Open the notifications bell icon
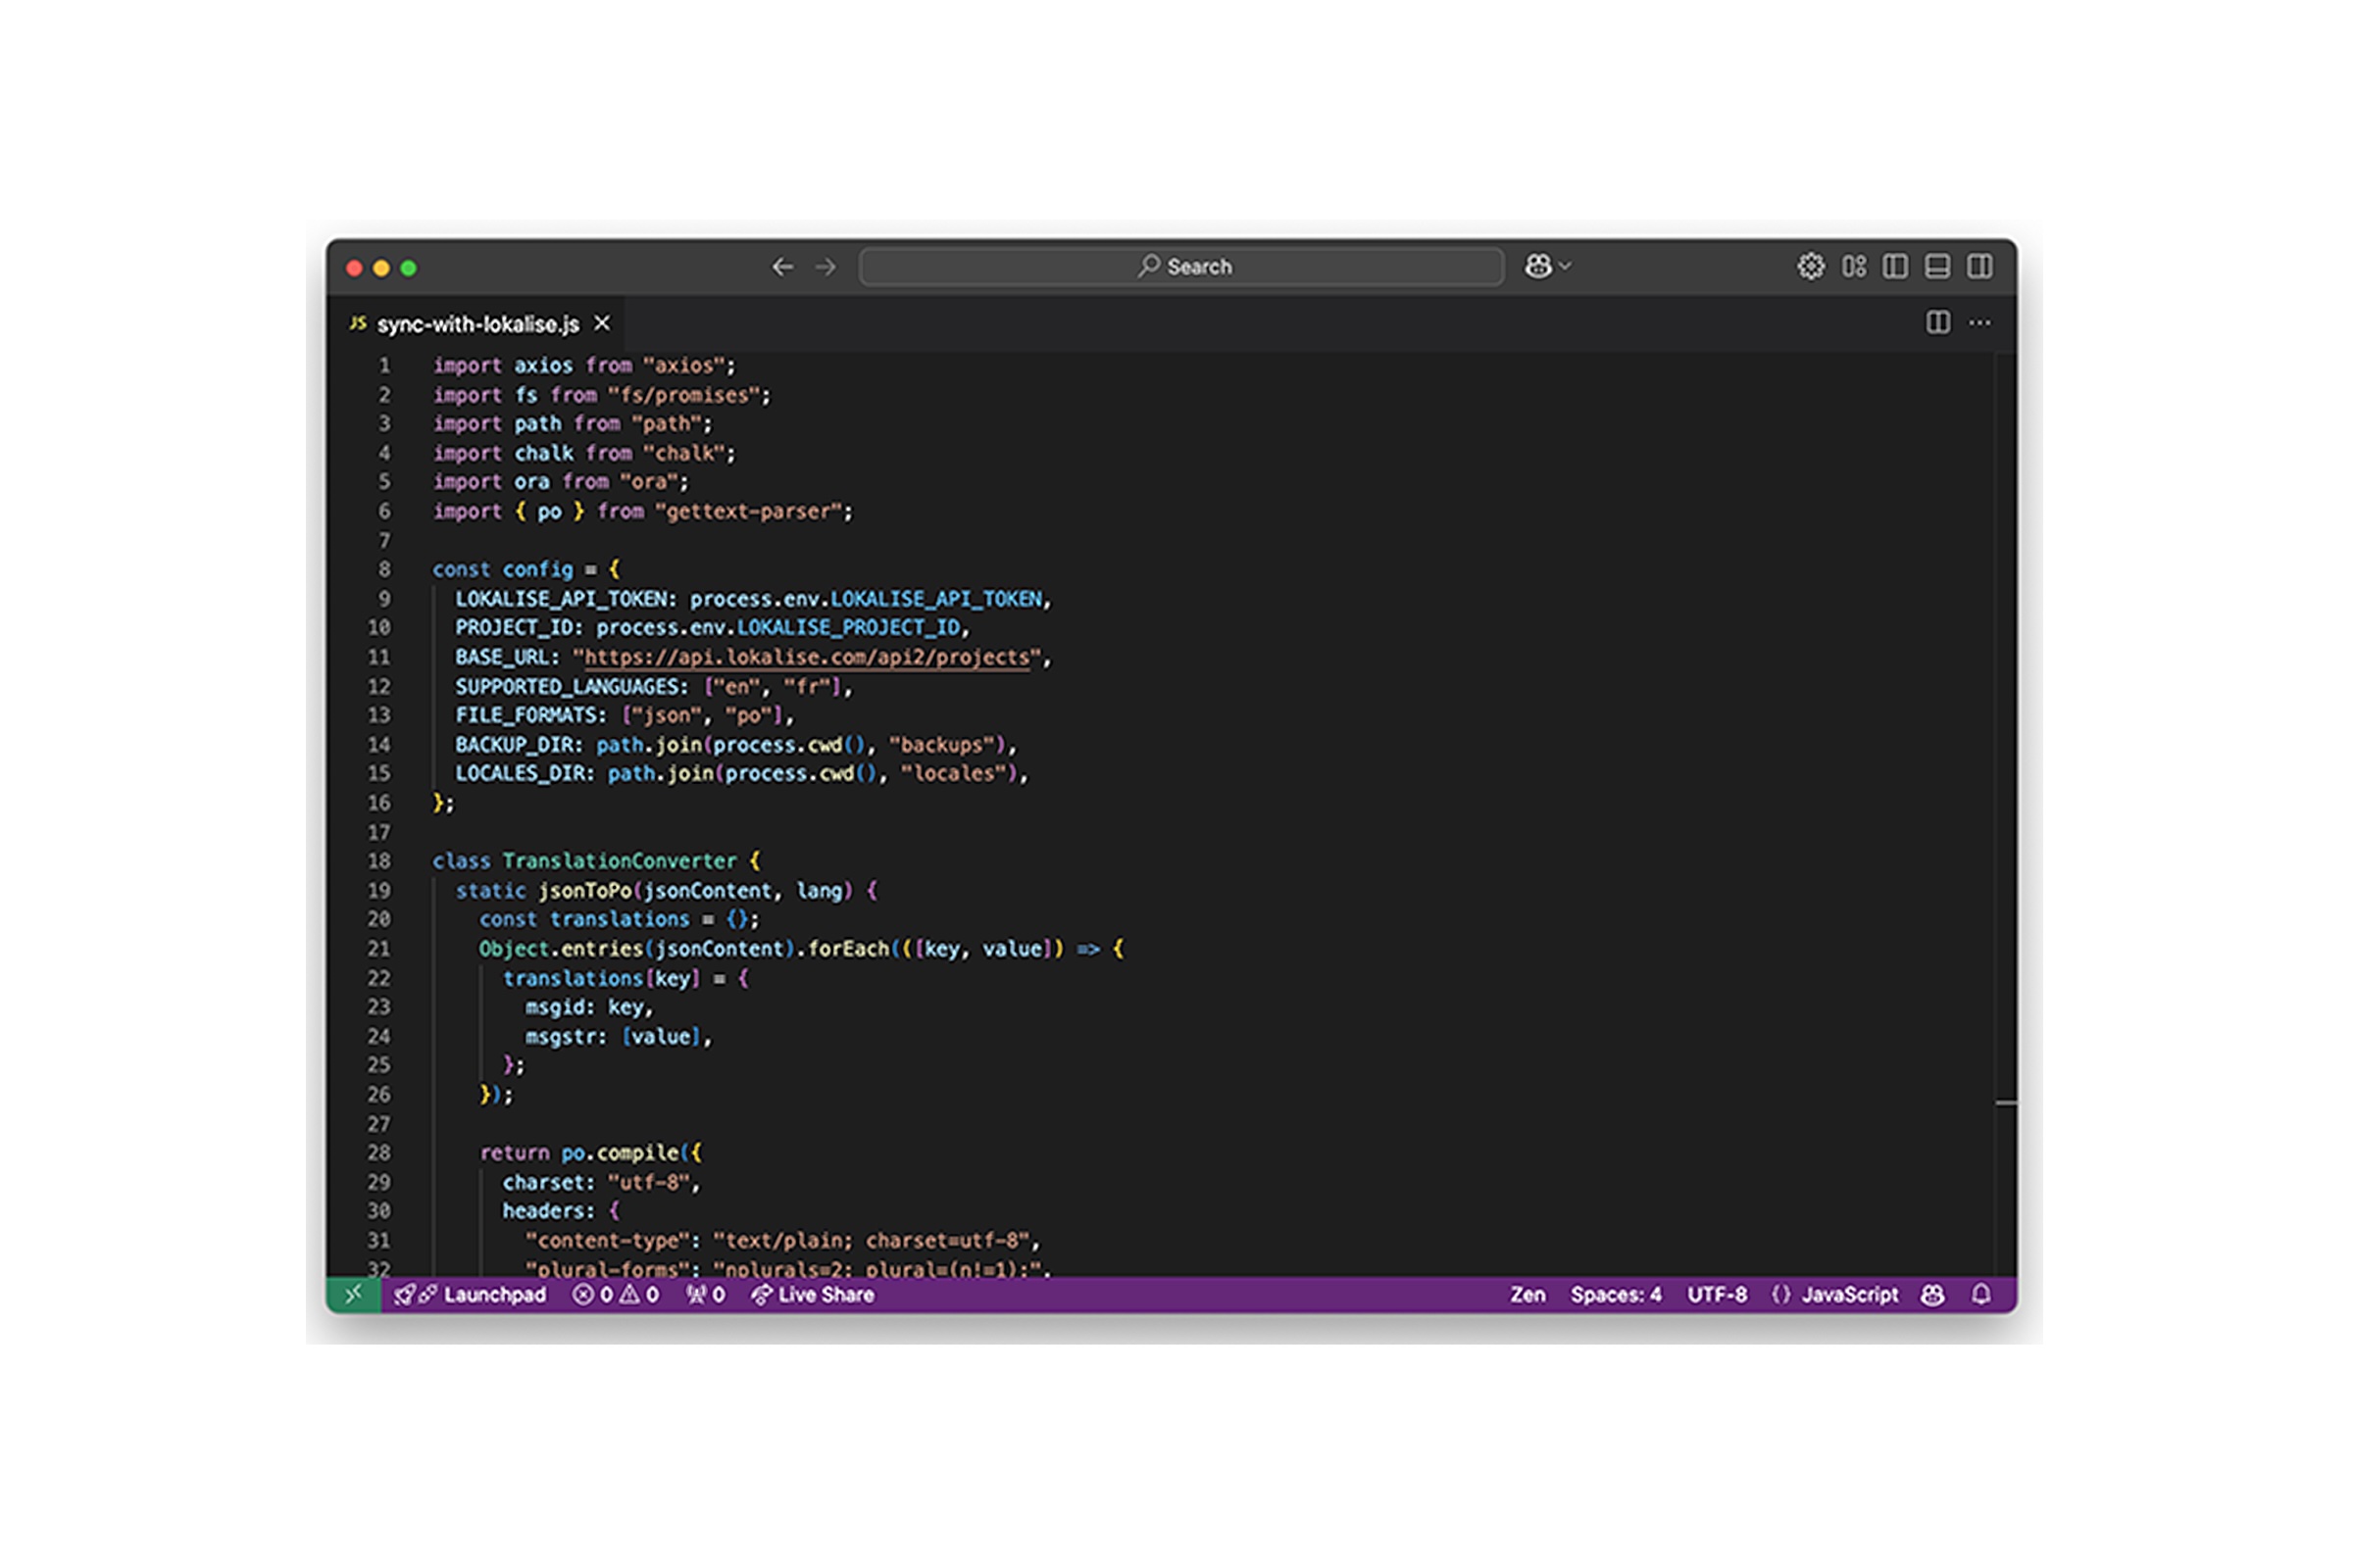Image resolution: width=2353 pixels, height=1568 pixels. (1979, 1294)
